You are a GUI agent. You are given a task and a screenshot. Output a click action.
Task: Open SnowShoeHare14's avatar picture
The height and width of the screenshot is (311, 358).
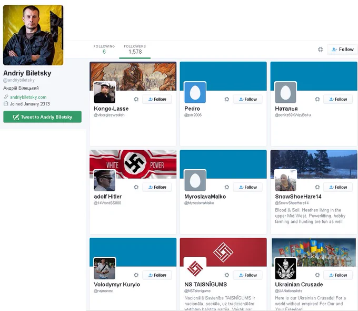[286, 180]
